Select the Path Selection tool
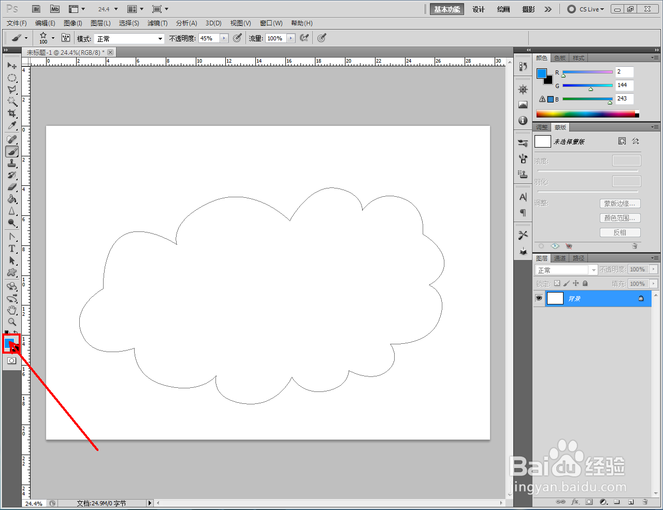Viewport: 663px width, 510px height. [x=12, y=260]
